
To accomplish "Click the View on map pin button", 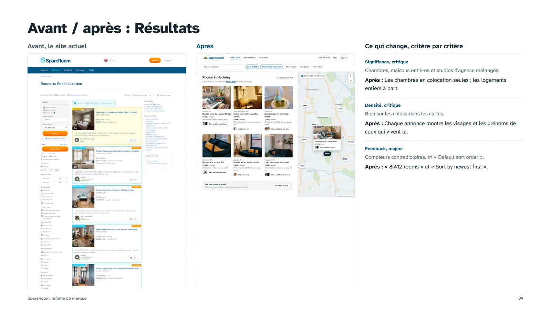I will click(x=164, y=95).
